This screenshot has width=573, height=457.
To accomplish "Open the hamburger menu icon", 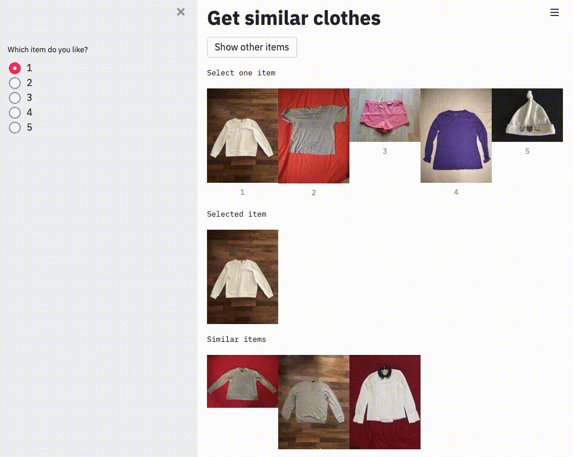I will pyautogui.click(x=555, y=12).
